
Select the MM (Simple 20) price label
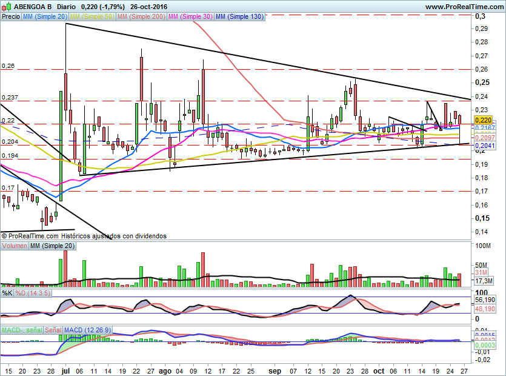[45, 16]
